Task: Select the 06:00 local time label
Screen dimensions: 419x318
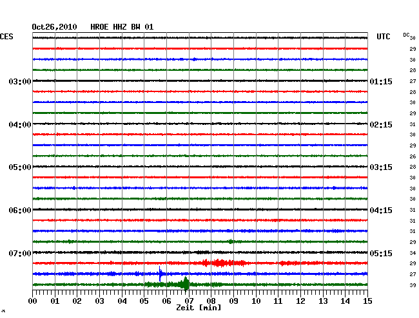Action: click(20, 210)
